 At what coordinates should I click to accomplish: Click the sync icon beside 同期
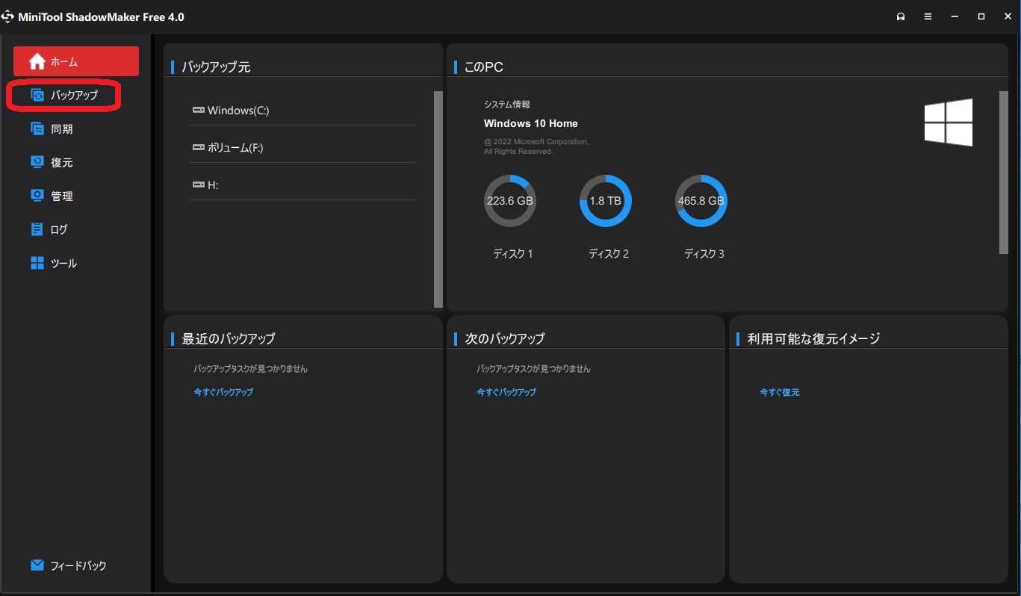(x=37, y=128)
